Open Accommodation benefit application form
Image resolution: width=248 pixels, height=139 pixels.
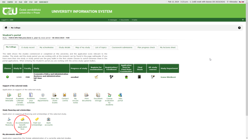pos(22,119)
